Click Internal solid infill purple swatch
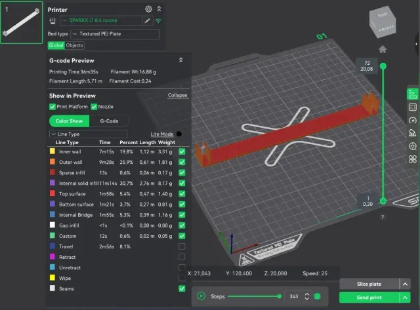This screenshot has width=420, height=310. pos(52,183)
